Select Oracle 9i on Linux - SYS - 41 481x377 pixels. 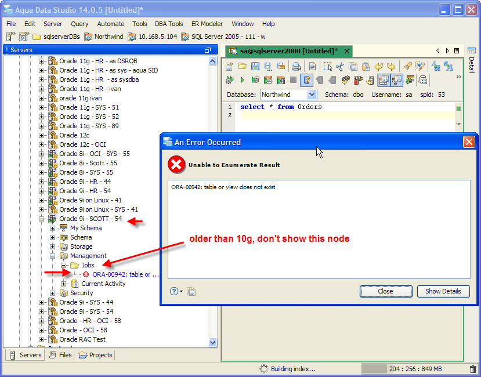click(x=99, y=209)
